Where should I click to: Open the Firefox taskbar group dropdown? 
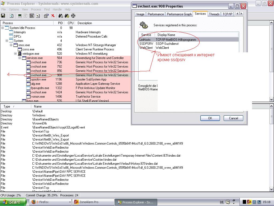pyautogui.click(x=70, y=202)
